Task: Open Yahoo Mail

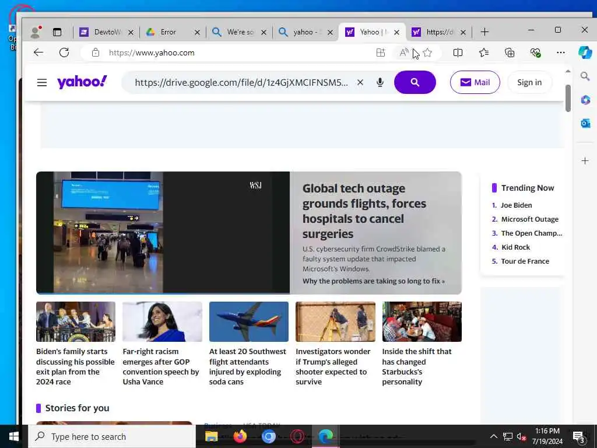Action: tap(475, 82)
